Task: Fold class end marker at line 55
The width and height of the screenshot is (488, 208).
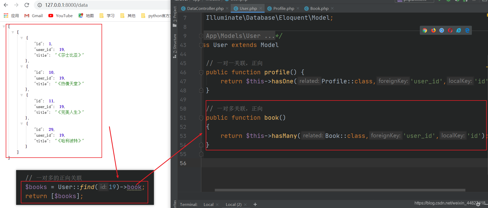Action: point(201,154)
